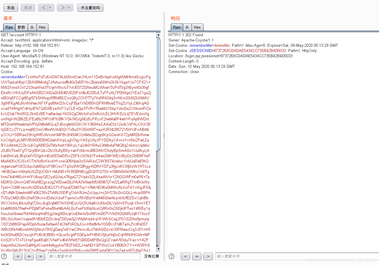
Task: Click the + match icon in response search bar
Action: (x=197, y=256)
